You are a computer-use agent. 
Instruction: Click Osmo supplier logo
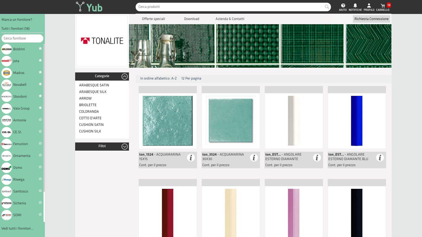tap(7, 168)
